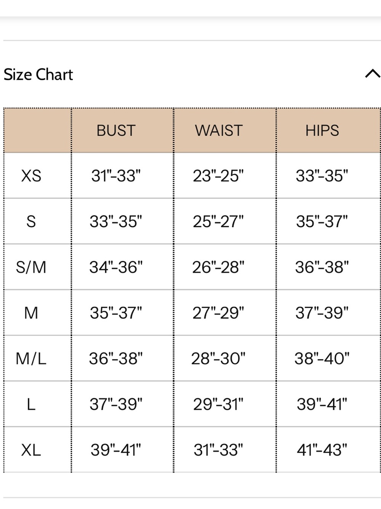This screenshot has height=509, width=381.
Task: Tap the S/M size row label
Action: point(31,267)
